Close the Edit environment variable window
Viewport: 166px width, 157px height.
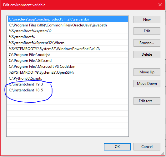coord(160,5)
